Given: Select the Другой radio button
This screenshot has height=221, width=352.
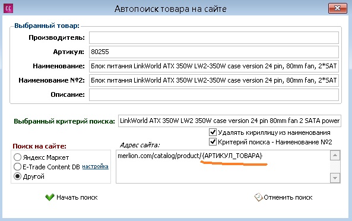Looking at the screenshot, I should (x=17, y=176).
